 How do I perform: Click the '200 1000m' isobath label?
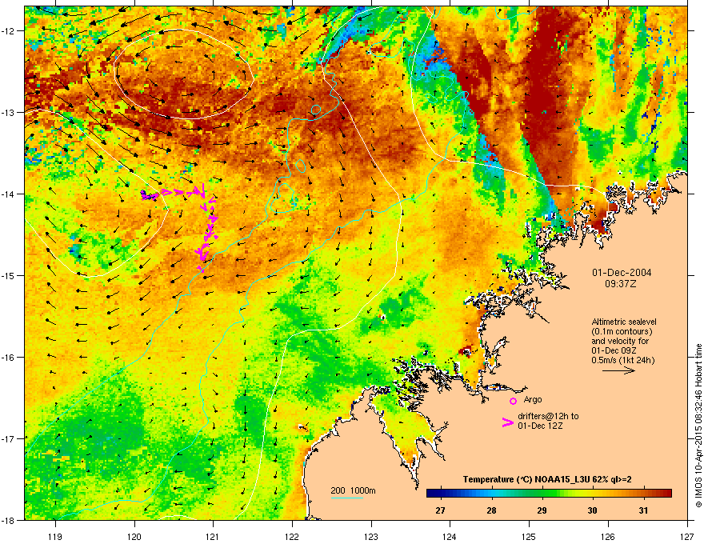point(353,490)
